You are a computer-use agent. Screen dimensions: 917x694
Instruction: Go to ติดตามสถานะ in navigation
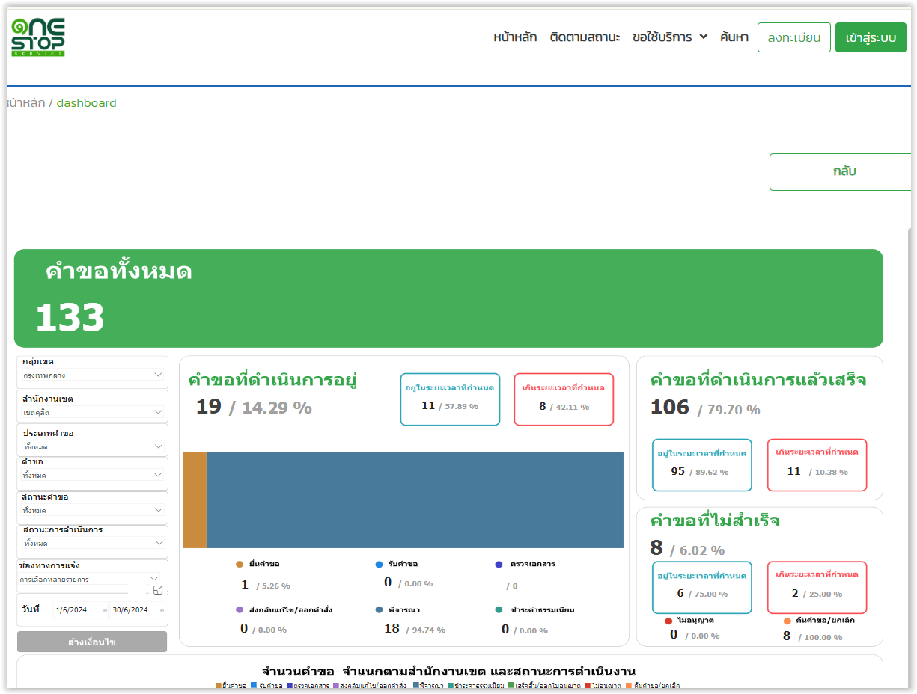[x=584, y=37]
